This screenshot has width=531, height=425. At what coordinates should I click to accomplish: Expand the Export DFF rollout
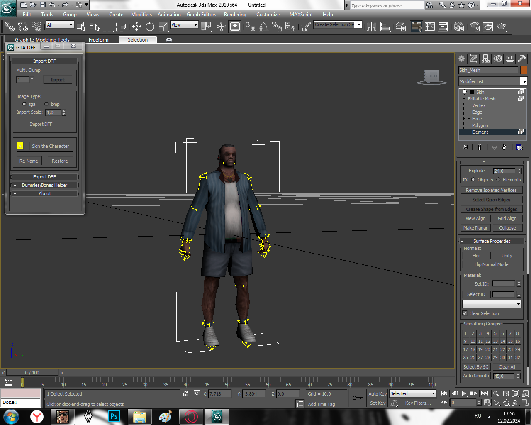[x=44, y=177]
